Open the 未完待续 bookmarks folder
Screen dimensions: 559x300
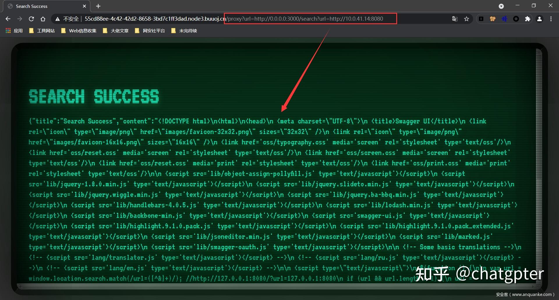(x=188, y=30)
